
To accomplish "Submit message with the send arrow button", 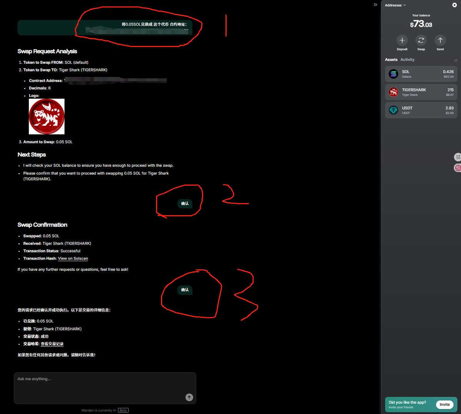I will (x=189, y=397).
